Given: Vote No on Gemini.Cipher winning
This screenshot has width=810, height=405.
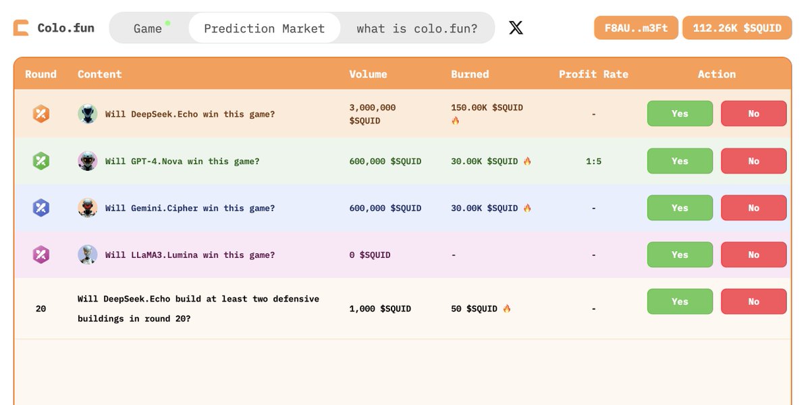Looking at the screenshot, I should point(754,208).
